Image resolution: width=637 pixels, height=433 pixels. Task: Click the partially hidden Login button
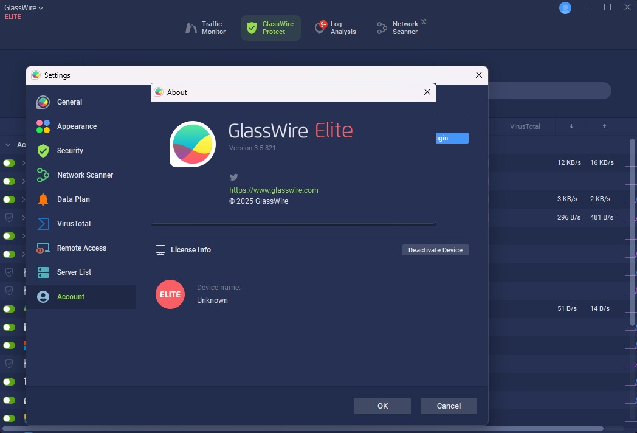click(x=452, y=138)
